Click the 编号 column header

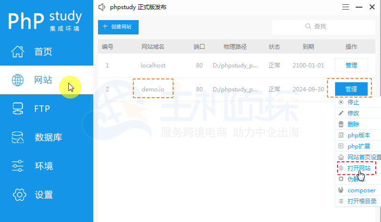pyautogui.click(x=108, y=47)
